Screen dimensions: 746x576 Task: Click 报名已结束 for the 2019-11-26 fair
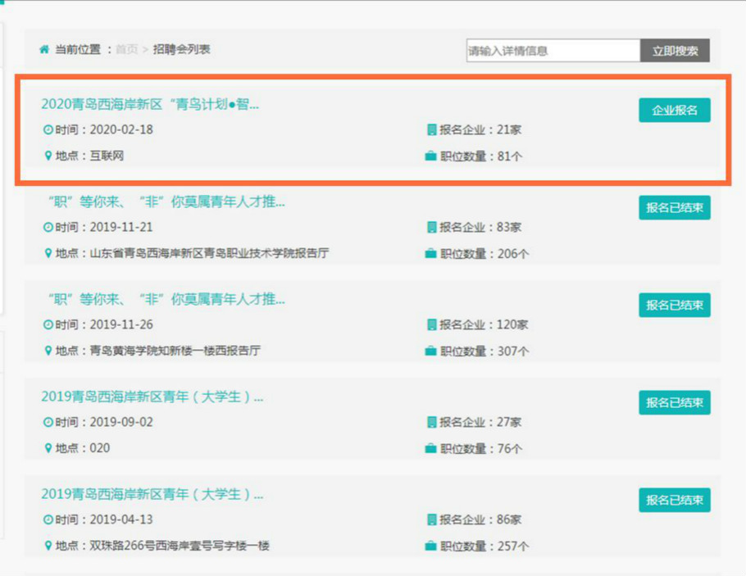[x=674, y=305]
